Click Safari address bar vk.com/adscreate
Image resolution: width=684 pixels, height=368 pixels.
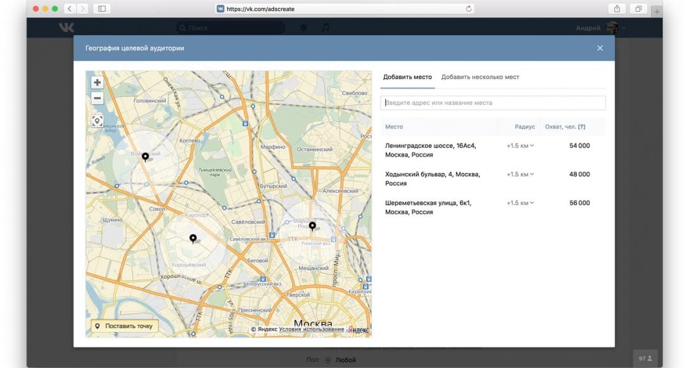click(345, 9)
